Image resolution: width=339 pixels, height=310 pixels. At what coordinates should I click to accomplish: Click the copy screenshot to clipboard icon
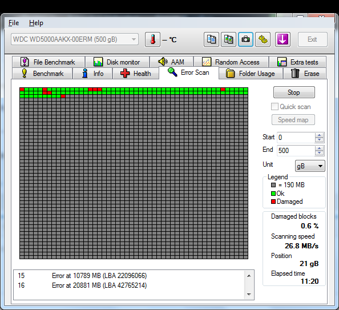(228, 39)
